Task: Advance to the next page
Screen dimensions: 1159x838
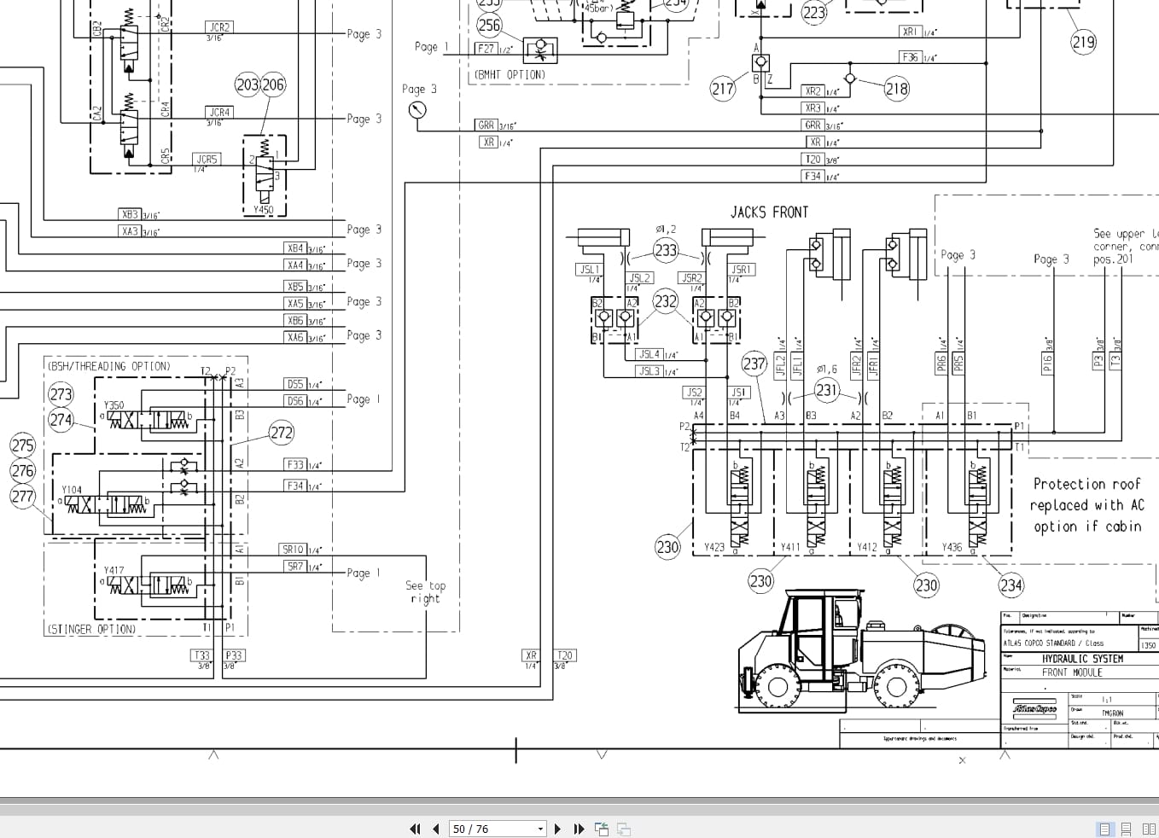Action: 557,829
